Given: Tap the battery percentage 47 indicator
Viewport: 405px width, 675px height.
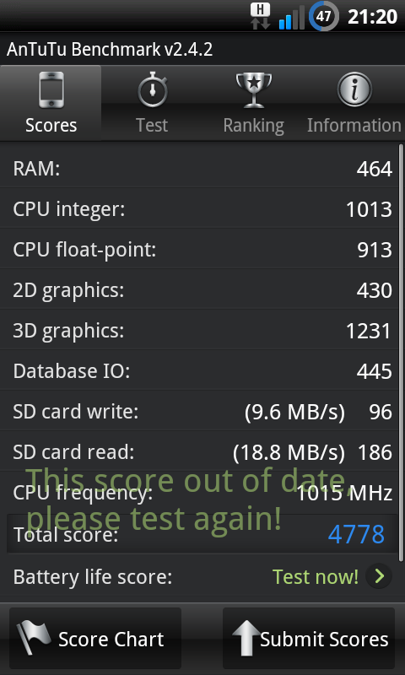Looking at the screenshot, I should coord(324,16).
